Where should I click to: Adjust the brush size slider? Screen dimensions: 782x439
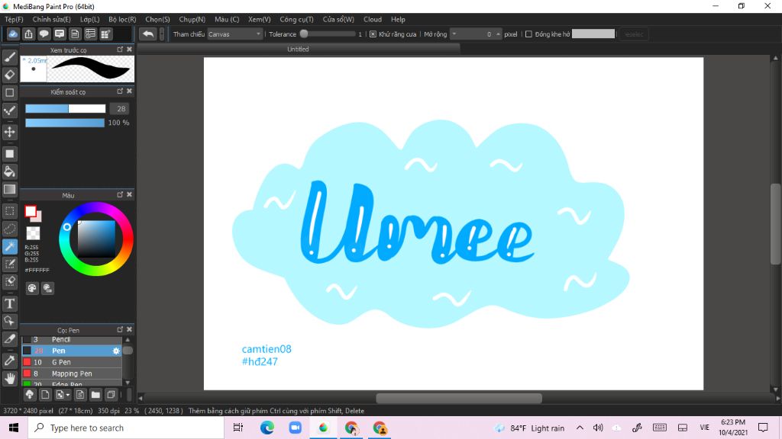pos(66,108)
